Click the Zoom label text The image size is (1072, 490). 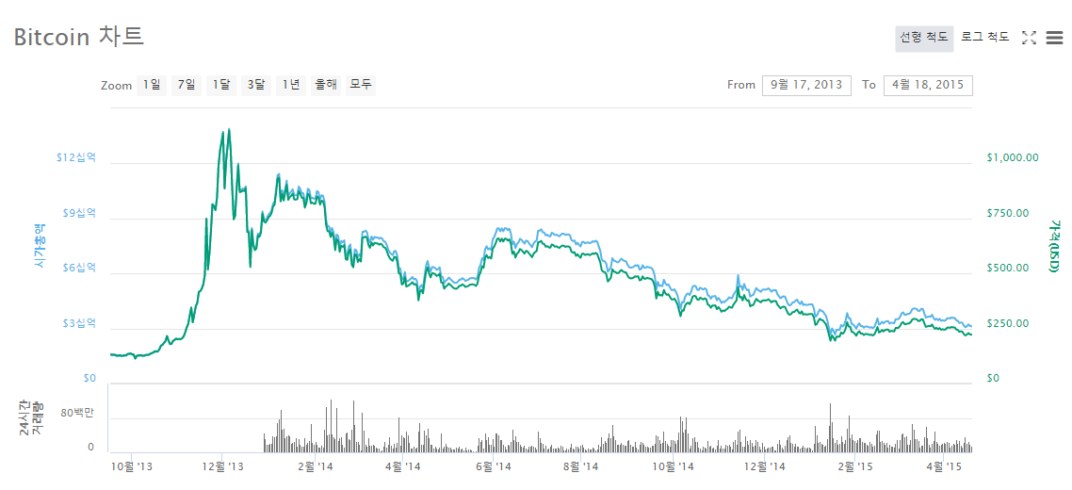[116, 86]
